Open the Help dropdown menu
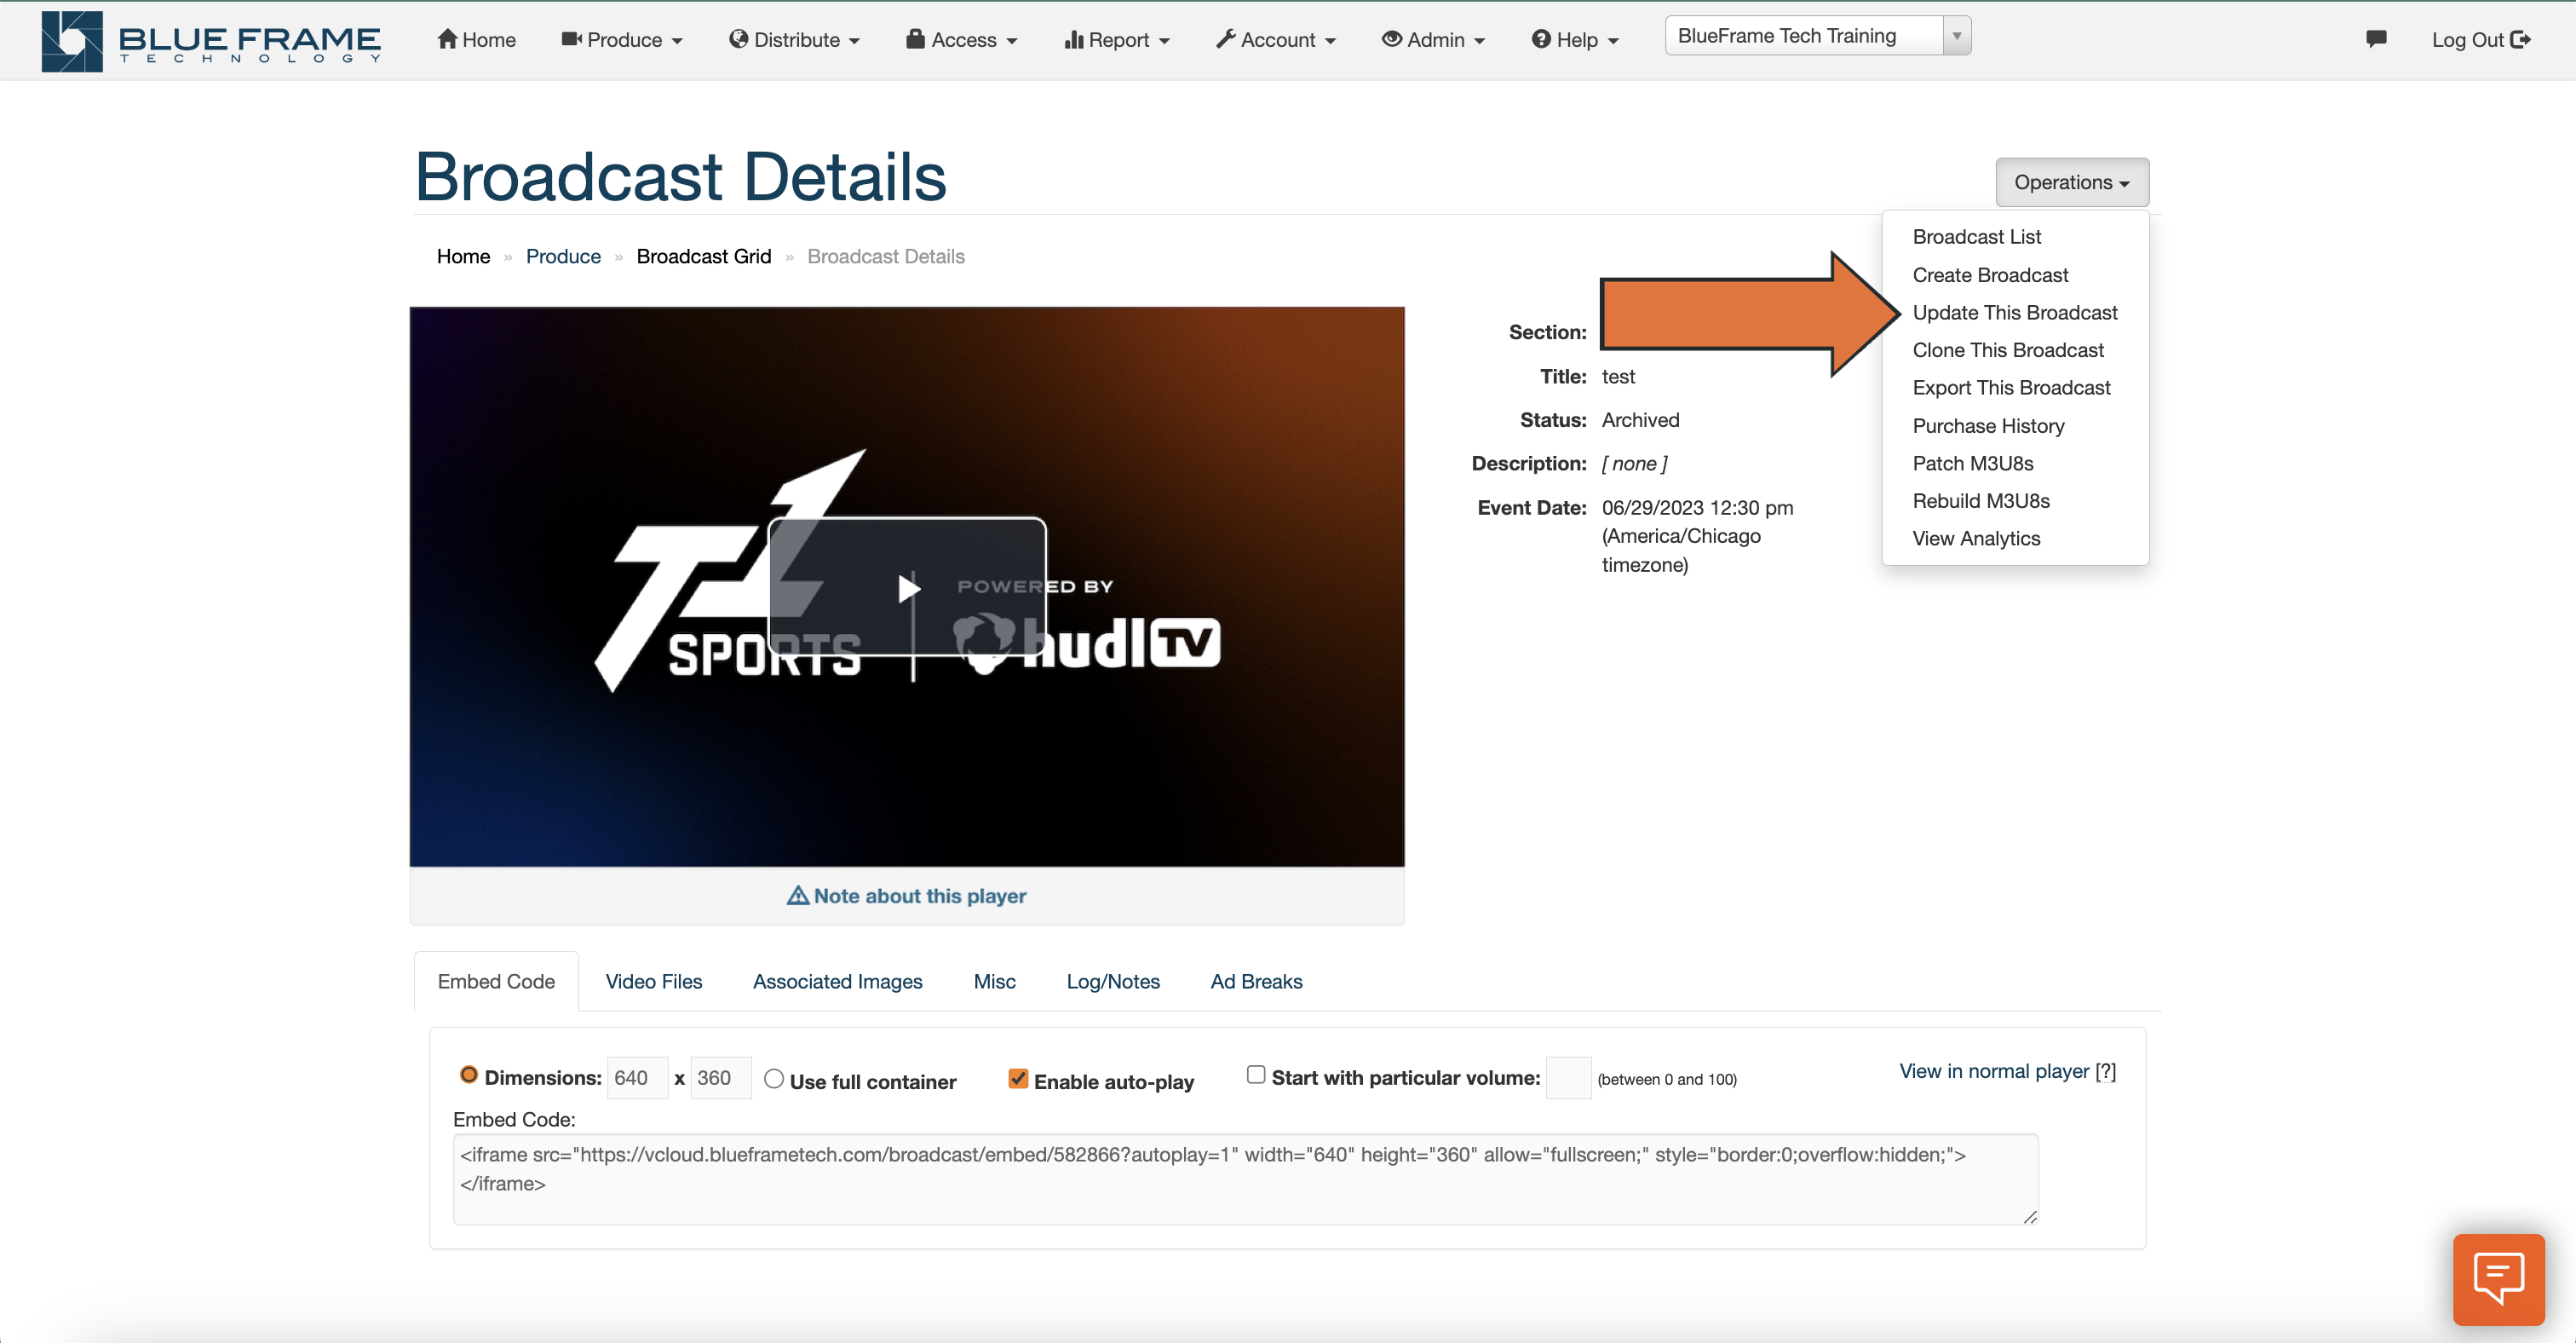The image size is (2576, 1343). coord(1574,39)
